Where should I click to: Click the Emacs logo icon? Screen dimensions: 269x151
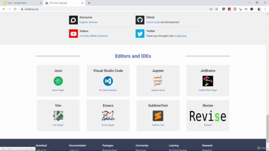click(x=108, y=116)
